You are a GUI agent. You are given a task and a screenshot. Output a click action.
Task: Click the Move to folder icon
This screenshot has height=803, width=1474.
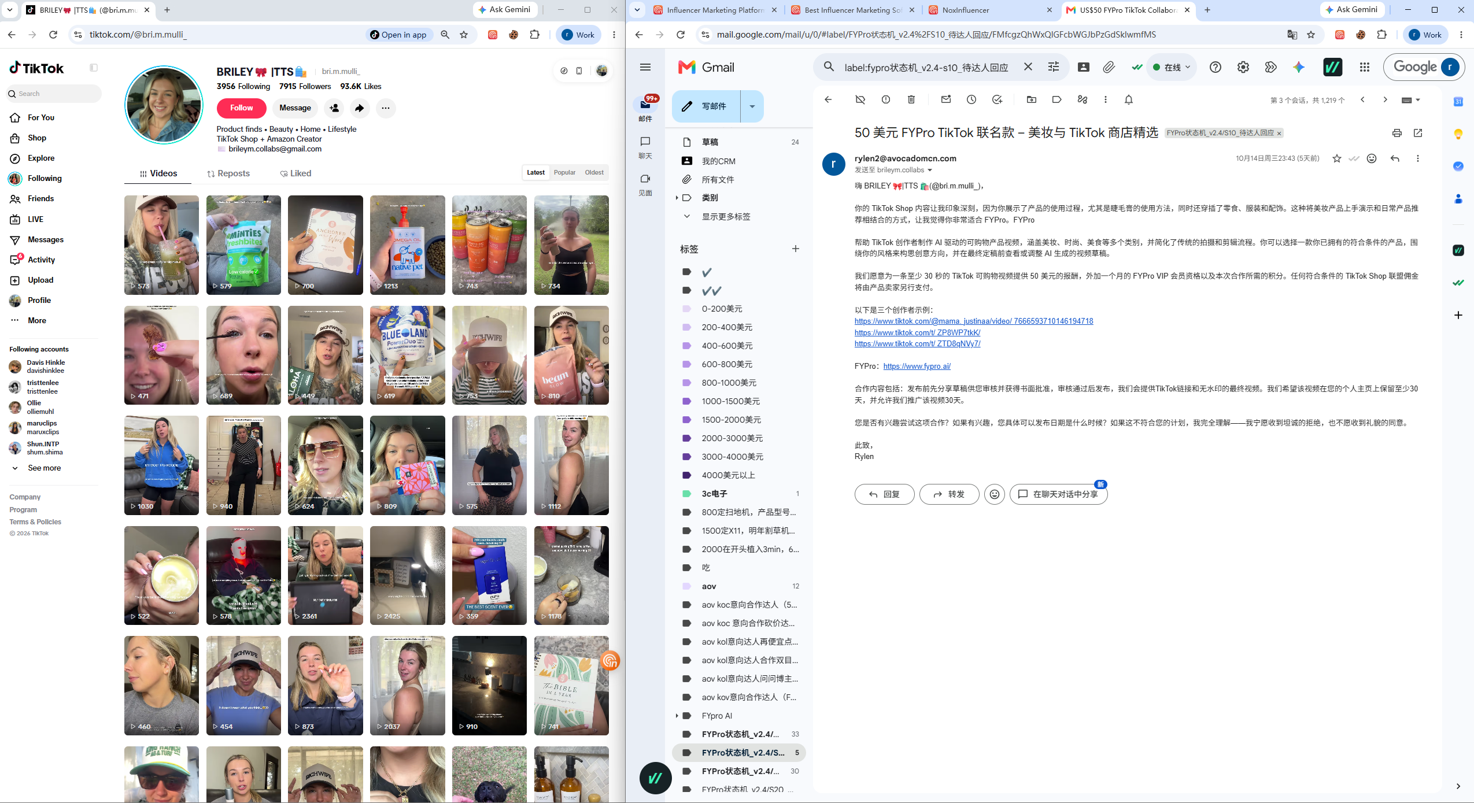coord(1031,99)
